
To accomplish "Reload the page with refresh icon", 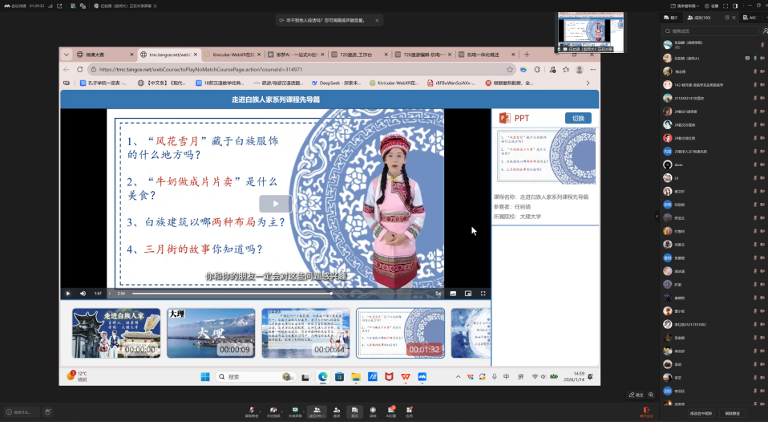I will (79, 70).
